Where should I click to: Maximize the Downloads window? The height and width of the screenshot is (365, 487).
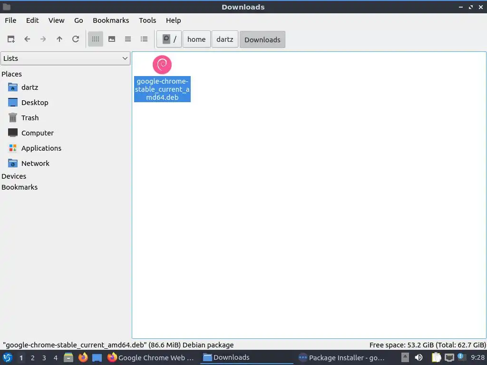pos(471,7)
